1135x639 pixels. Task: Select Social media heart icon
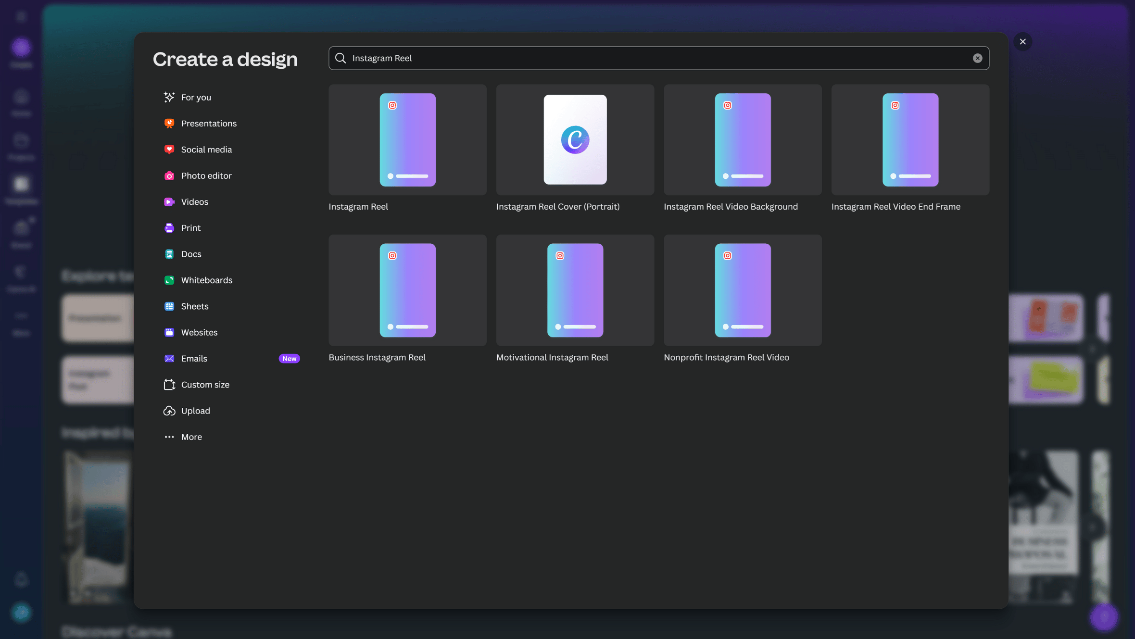tap(169, 150)
